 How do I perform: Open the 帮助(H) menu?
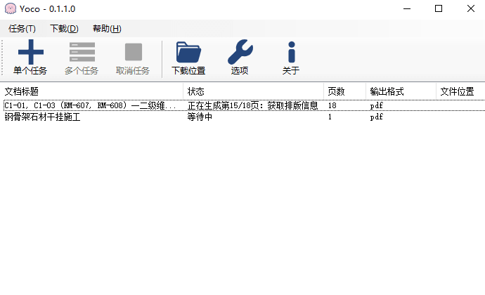point(107,29)
